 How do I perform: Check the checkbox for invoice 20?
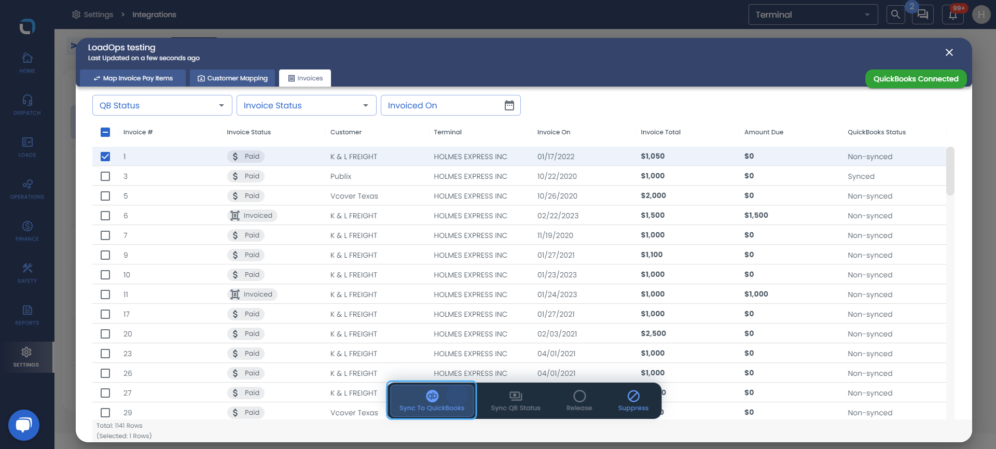pyautogui.click(x=105, y=334)
